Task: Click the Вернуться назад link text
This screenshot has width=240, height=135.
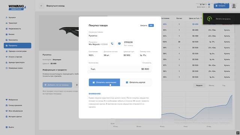Action: [x=55, y=6]
